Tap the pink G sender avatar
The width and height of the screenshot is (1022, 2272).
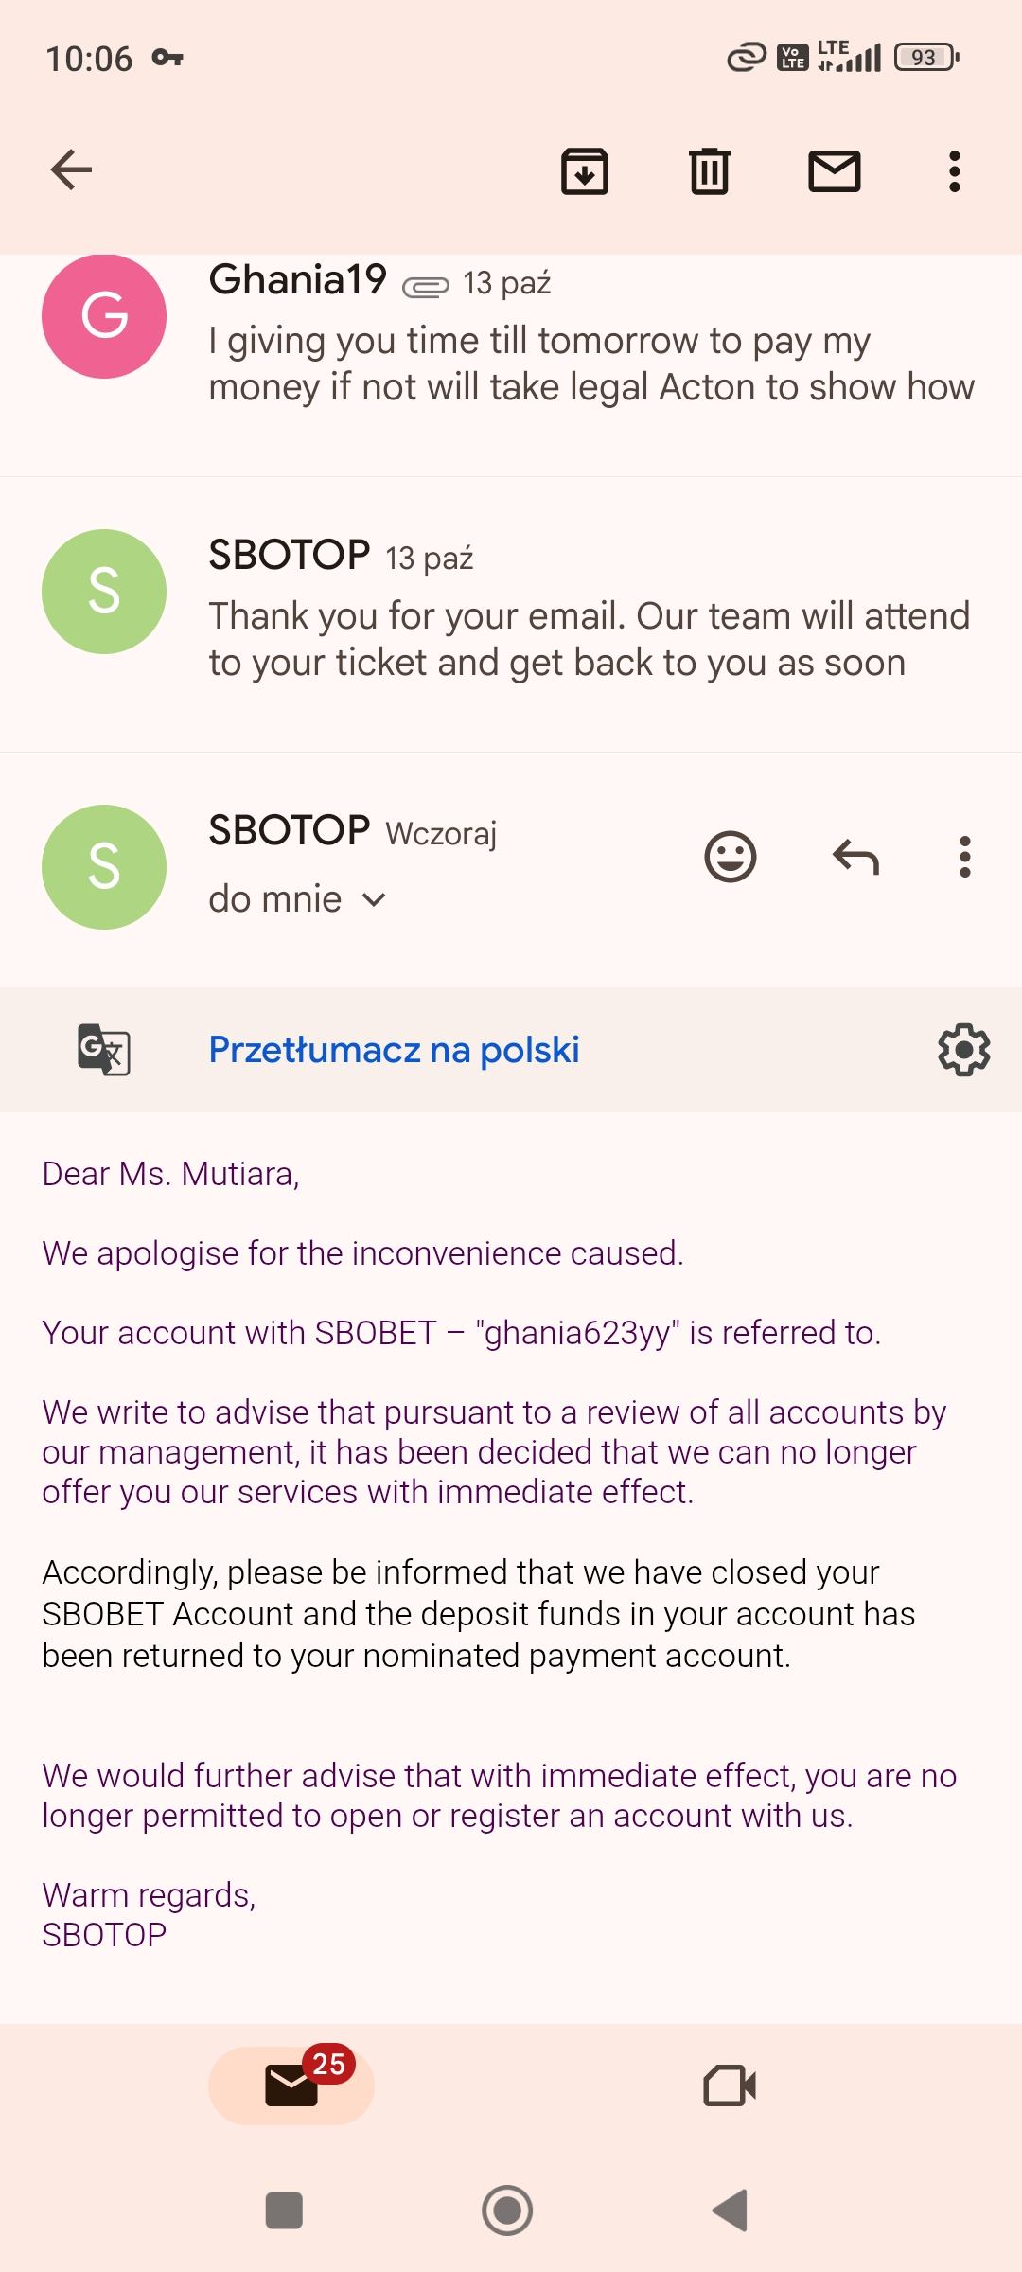pyautogui.click(x=104, y=316)
